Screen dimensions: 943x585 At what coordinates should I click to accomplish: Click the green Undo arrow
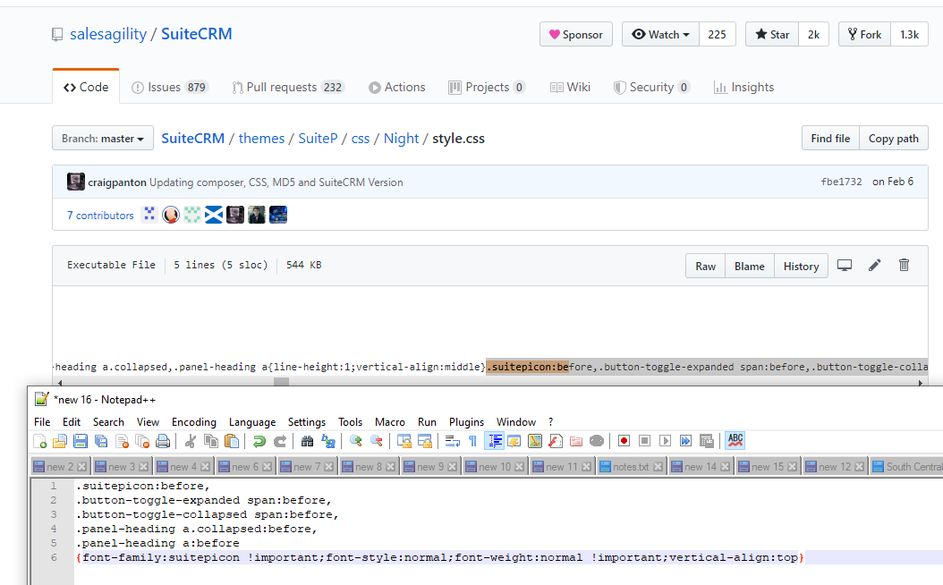tap(259, 441)
